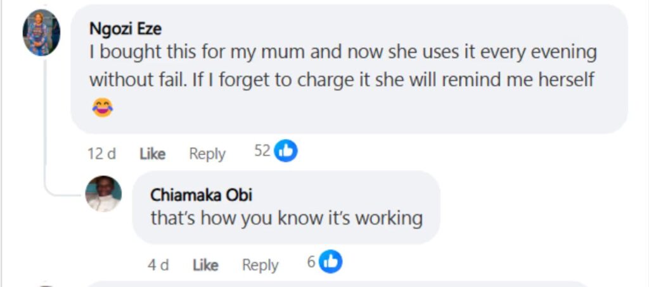This screenshot has height=287, width=649.
Task: Open the 4 d timestamp link
Action: tap(158, 265)
